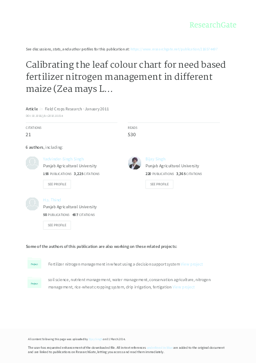Open the first project badge icon
Viewport: 256px width, 363px height.
(x=34, y=263)
